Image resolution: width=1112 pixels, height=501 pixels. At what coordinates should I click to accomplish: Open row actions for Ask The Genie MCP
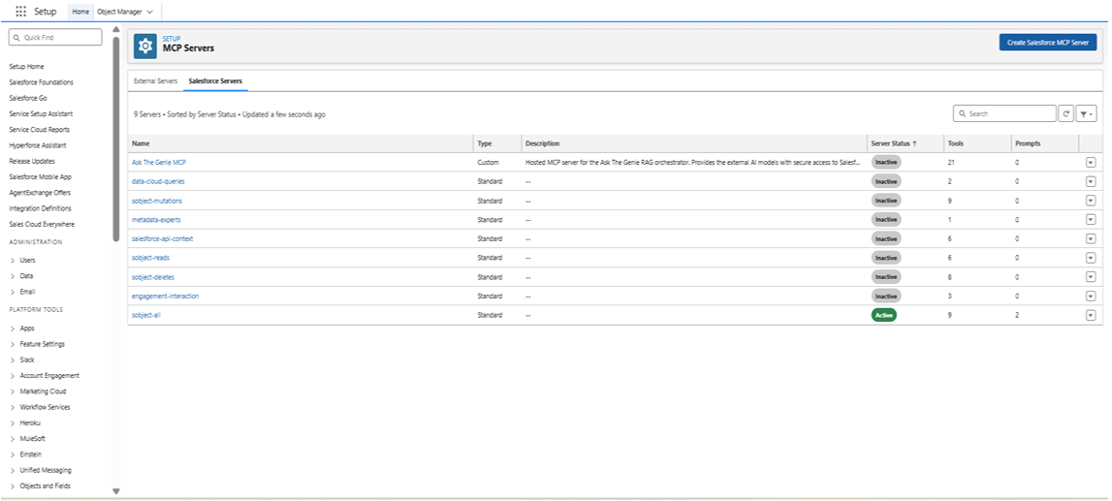point(1090,162)
